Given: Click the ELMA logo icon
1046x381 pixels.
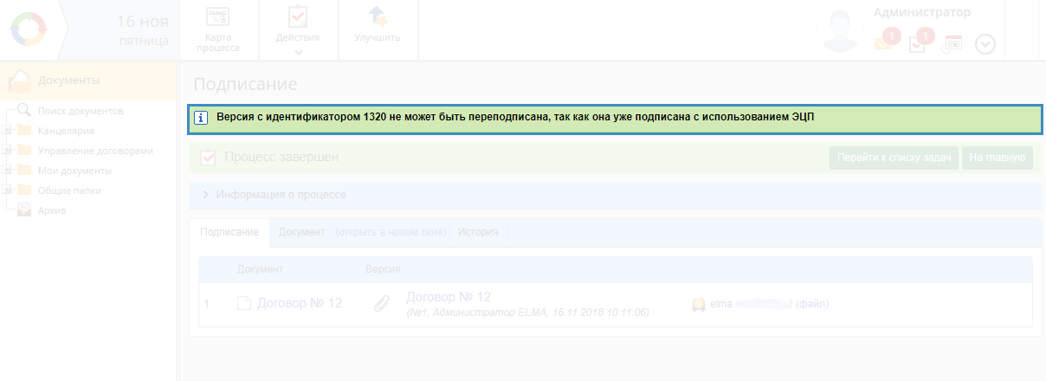Looking at the screenshot, I should 30,30.
